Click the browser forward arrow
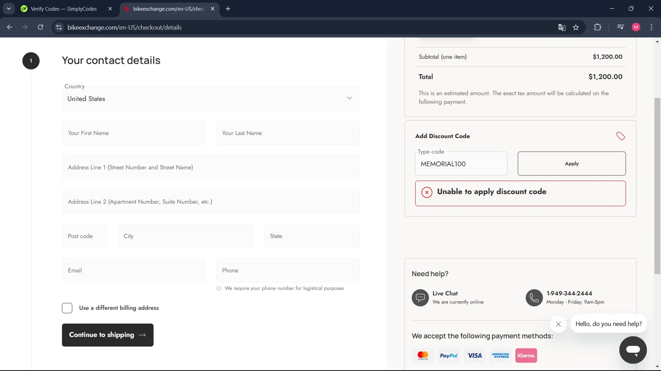Screen dimensions: 661x371 [25, 27]
